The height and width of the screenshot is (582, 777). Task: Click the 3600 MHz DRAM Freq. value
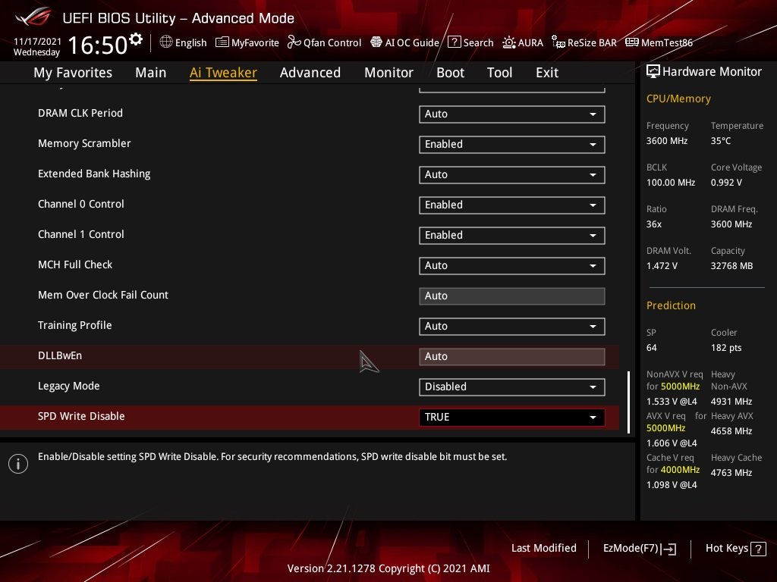tap(731, 224)
